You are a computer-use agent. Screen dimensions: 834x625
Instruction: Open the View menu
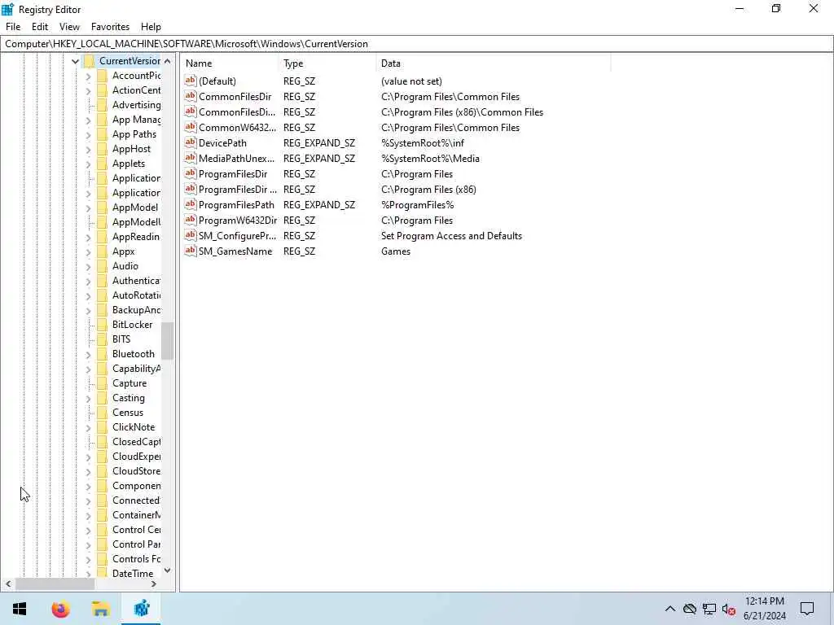tap(70, 27)
